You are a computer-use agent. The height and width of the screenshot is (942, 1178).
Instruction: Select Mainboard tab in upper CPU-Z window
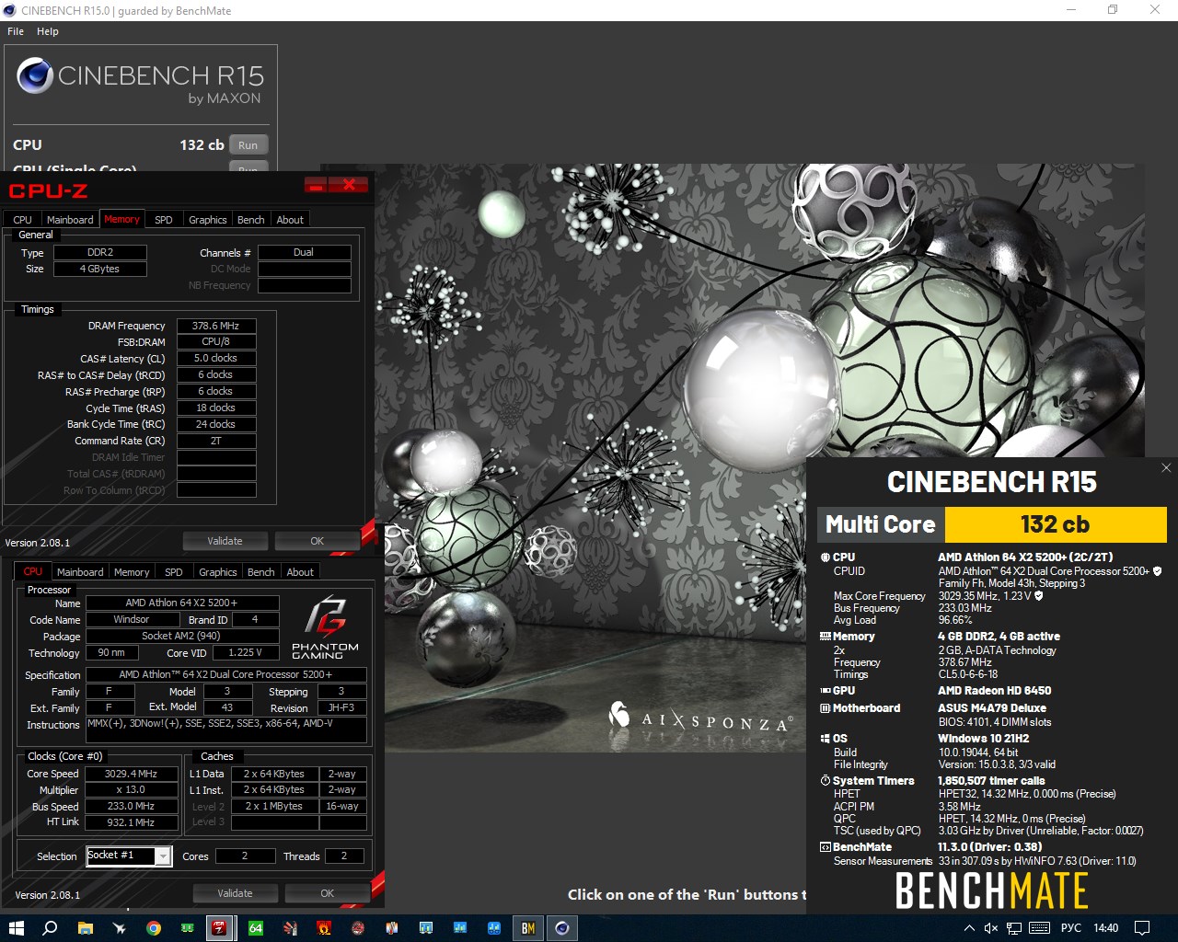[70, 220]
